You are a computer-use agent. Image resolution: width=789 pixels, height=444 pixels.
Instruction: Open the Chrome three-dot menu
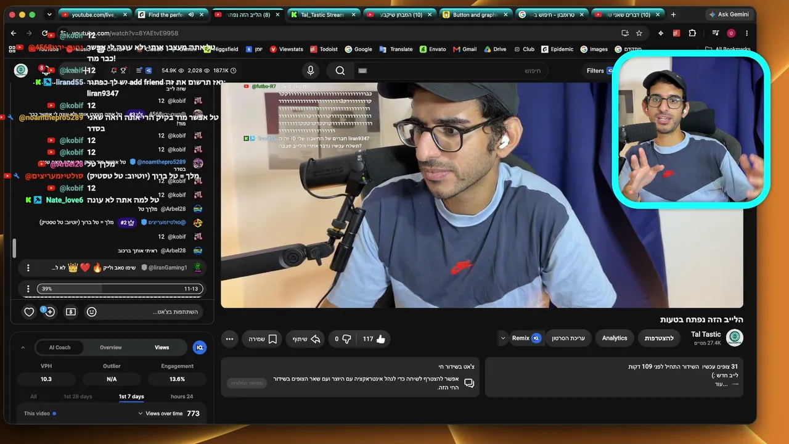click(747, 33)
